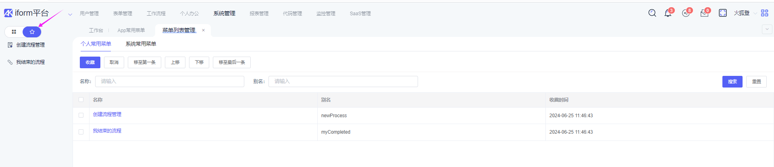Switch to 系统常用菜单 tab
The image size is (774, 167).
[x=141, y=44]
